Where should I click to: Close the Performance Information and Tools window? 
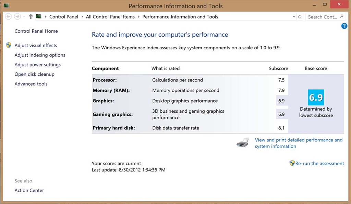tap(339, 4)
